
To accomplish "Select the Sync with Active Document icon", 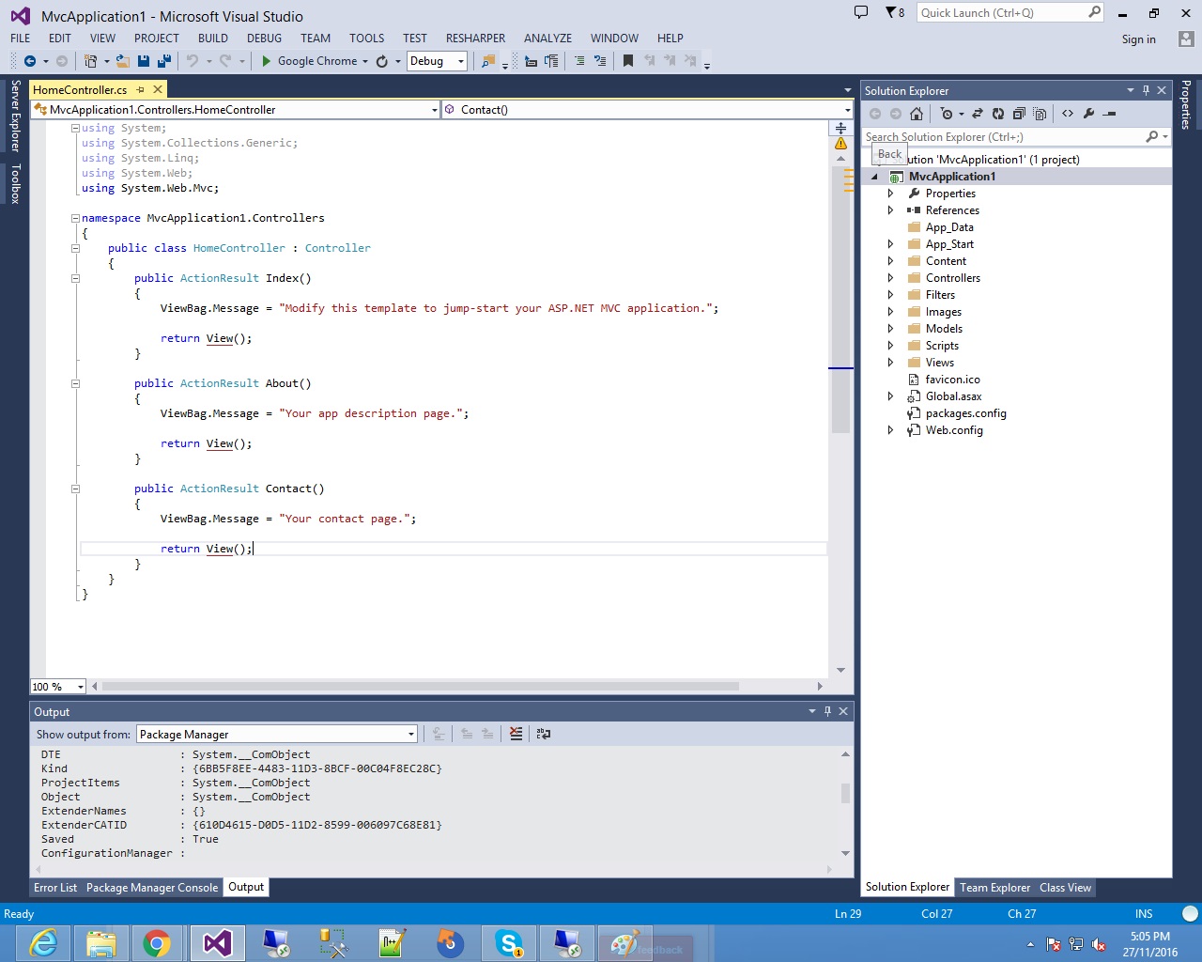I will 978,114.
